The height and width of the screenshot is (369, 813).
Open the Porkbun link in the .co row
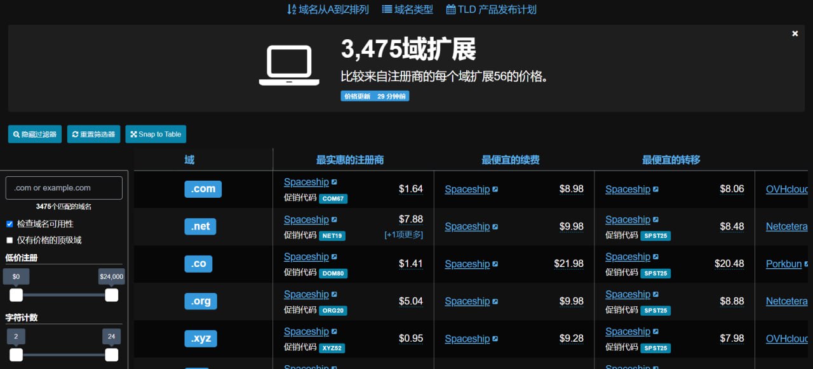[784, 264]
